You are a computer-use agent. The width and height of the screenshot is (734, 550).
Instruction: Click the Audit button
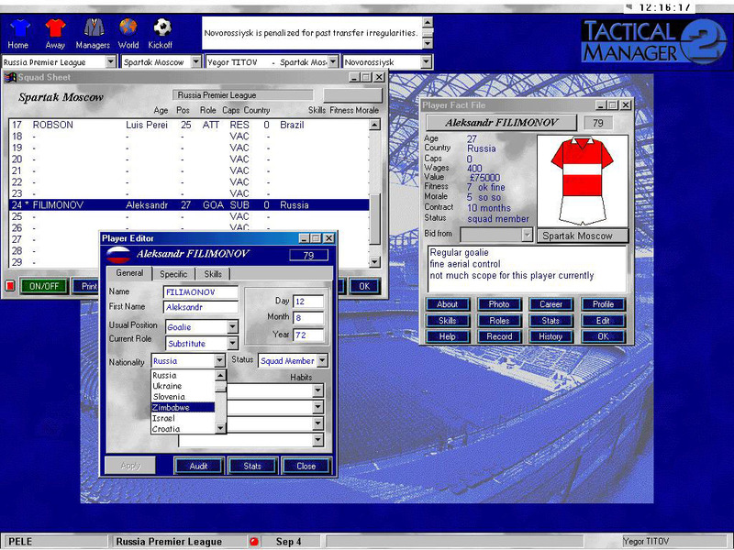click(x=199, y=466)
